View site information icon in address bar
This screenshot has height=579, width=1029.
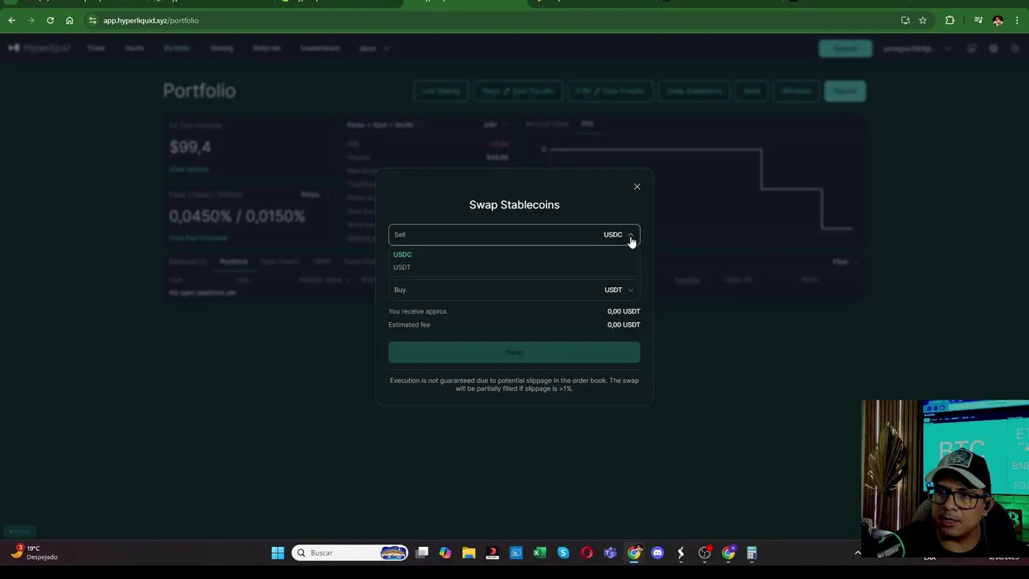click(92, 20)
